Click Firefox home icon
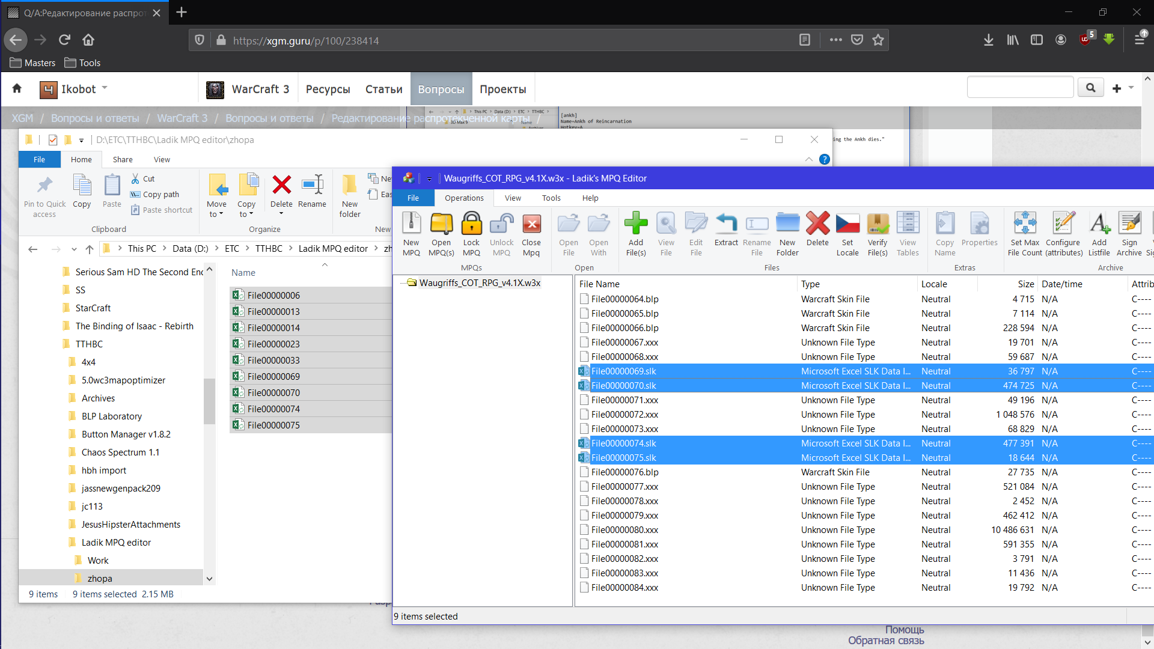 tap(88, 40)
